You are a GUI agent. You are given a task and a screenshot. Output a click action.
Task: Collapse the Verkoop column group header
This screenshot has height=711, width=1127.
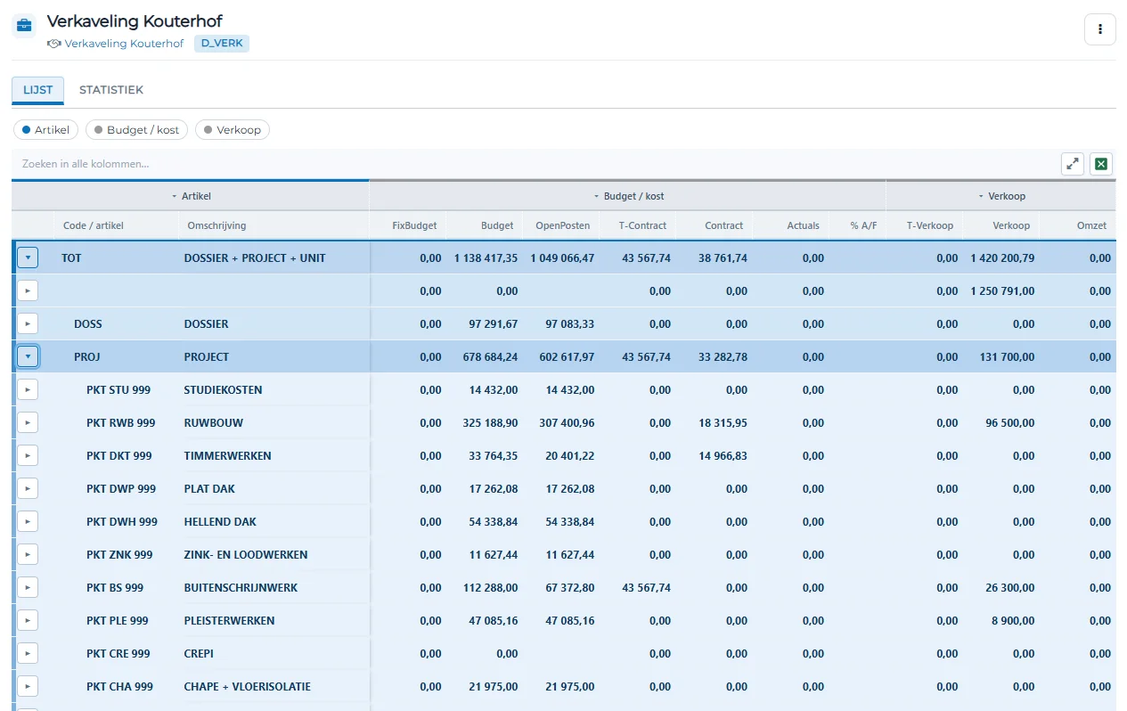(1001, 196)
